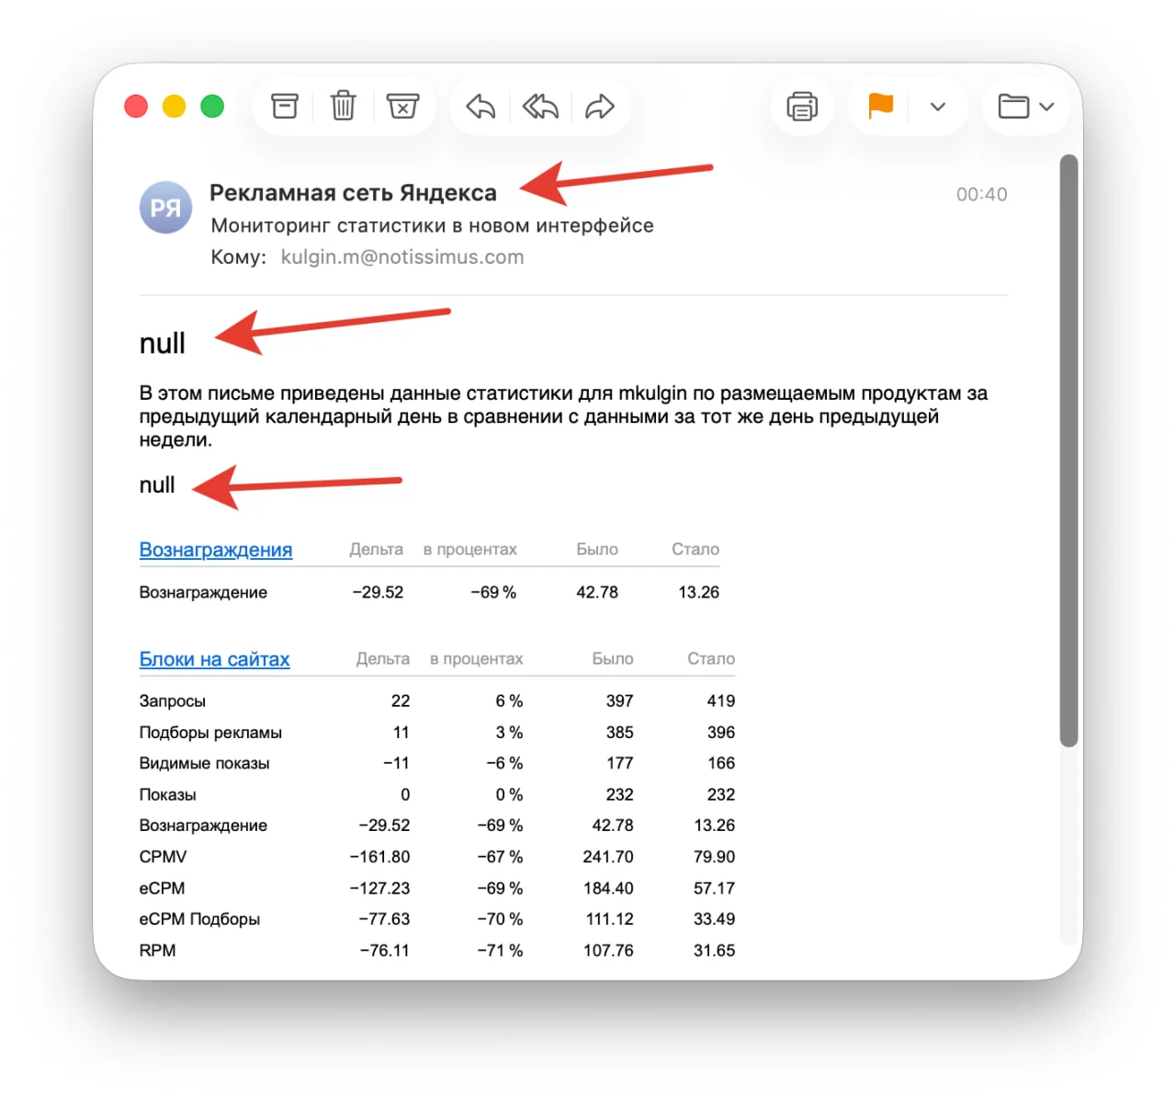The width and height of the screenshot is (1176, 1103).
Task: Open the Блоки на сайтах link
Action: click(x=214, y=659)
